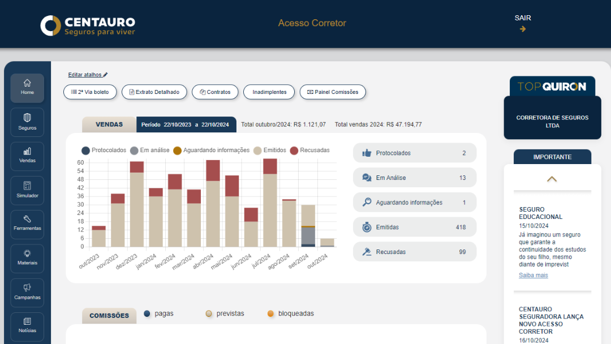Toggle Em análise series in legend
Viewport: 611px width, 344px height.
pos(134,150)
